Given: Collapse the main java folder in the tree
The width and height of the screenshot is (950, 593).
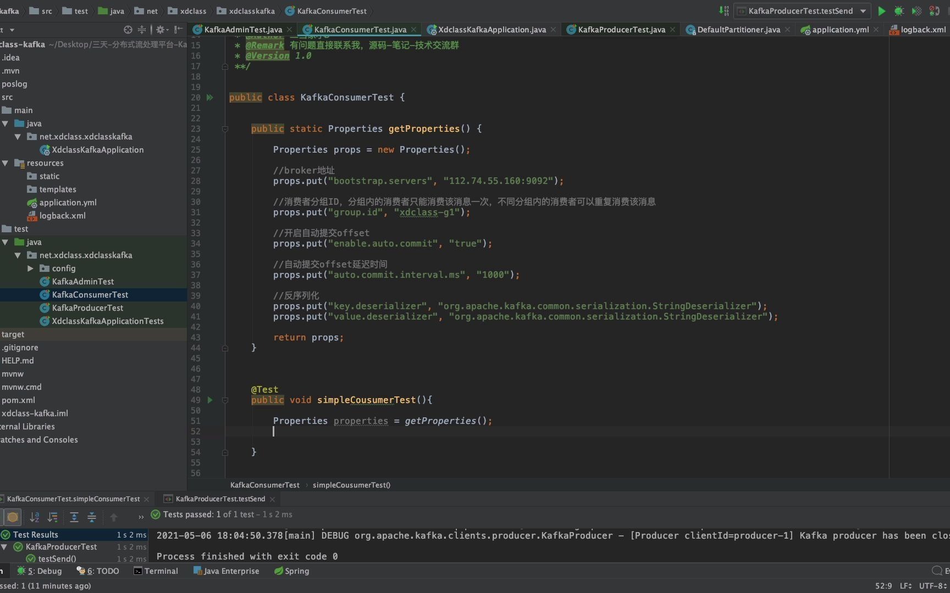Looking at the screenshot, I should [5, 124].
